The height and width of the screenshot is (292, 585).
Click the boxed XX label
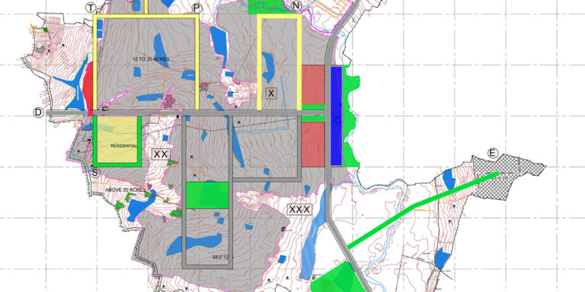click(x=161, y=154)
